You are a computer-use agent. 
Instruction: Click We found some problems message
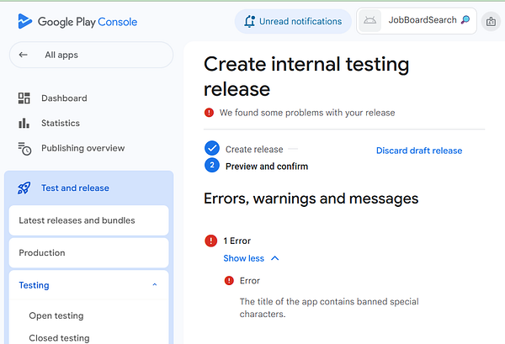coord(307,113)
